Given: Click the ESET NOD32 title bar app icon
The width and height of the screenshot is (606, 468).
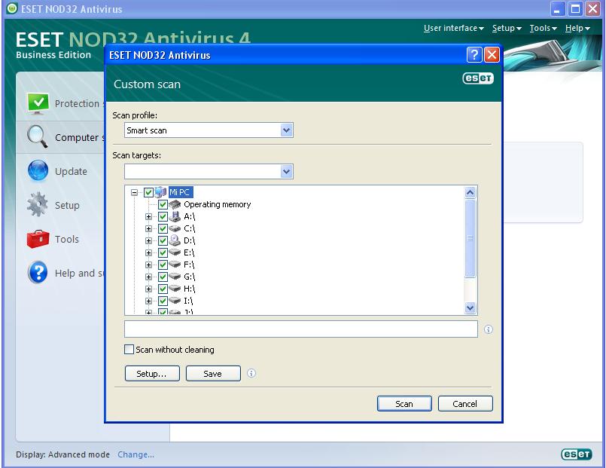Looking at the screenshot, I should (12, 8).
